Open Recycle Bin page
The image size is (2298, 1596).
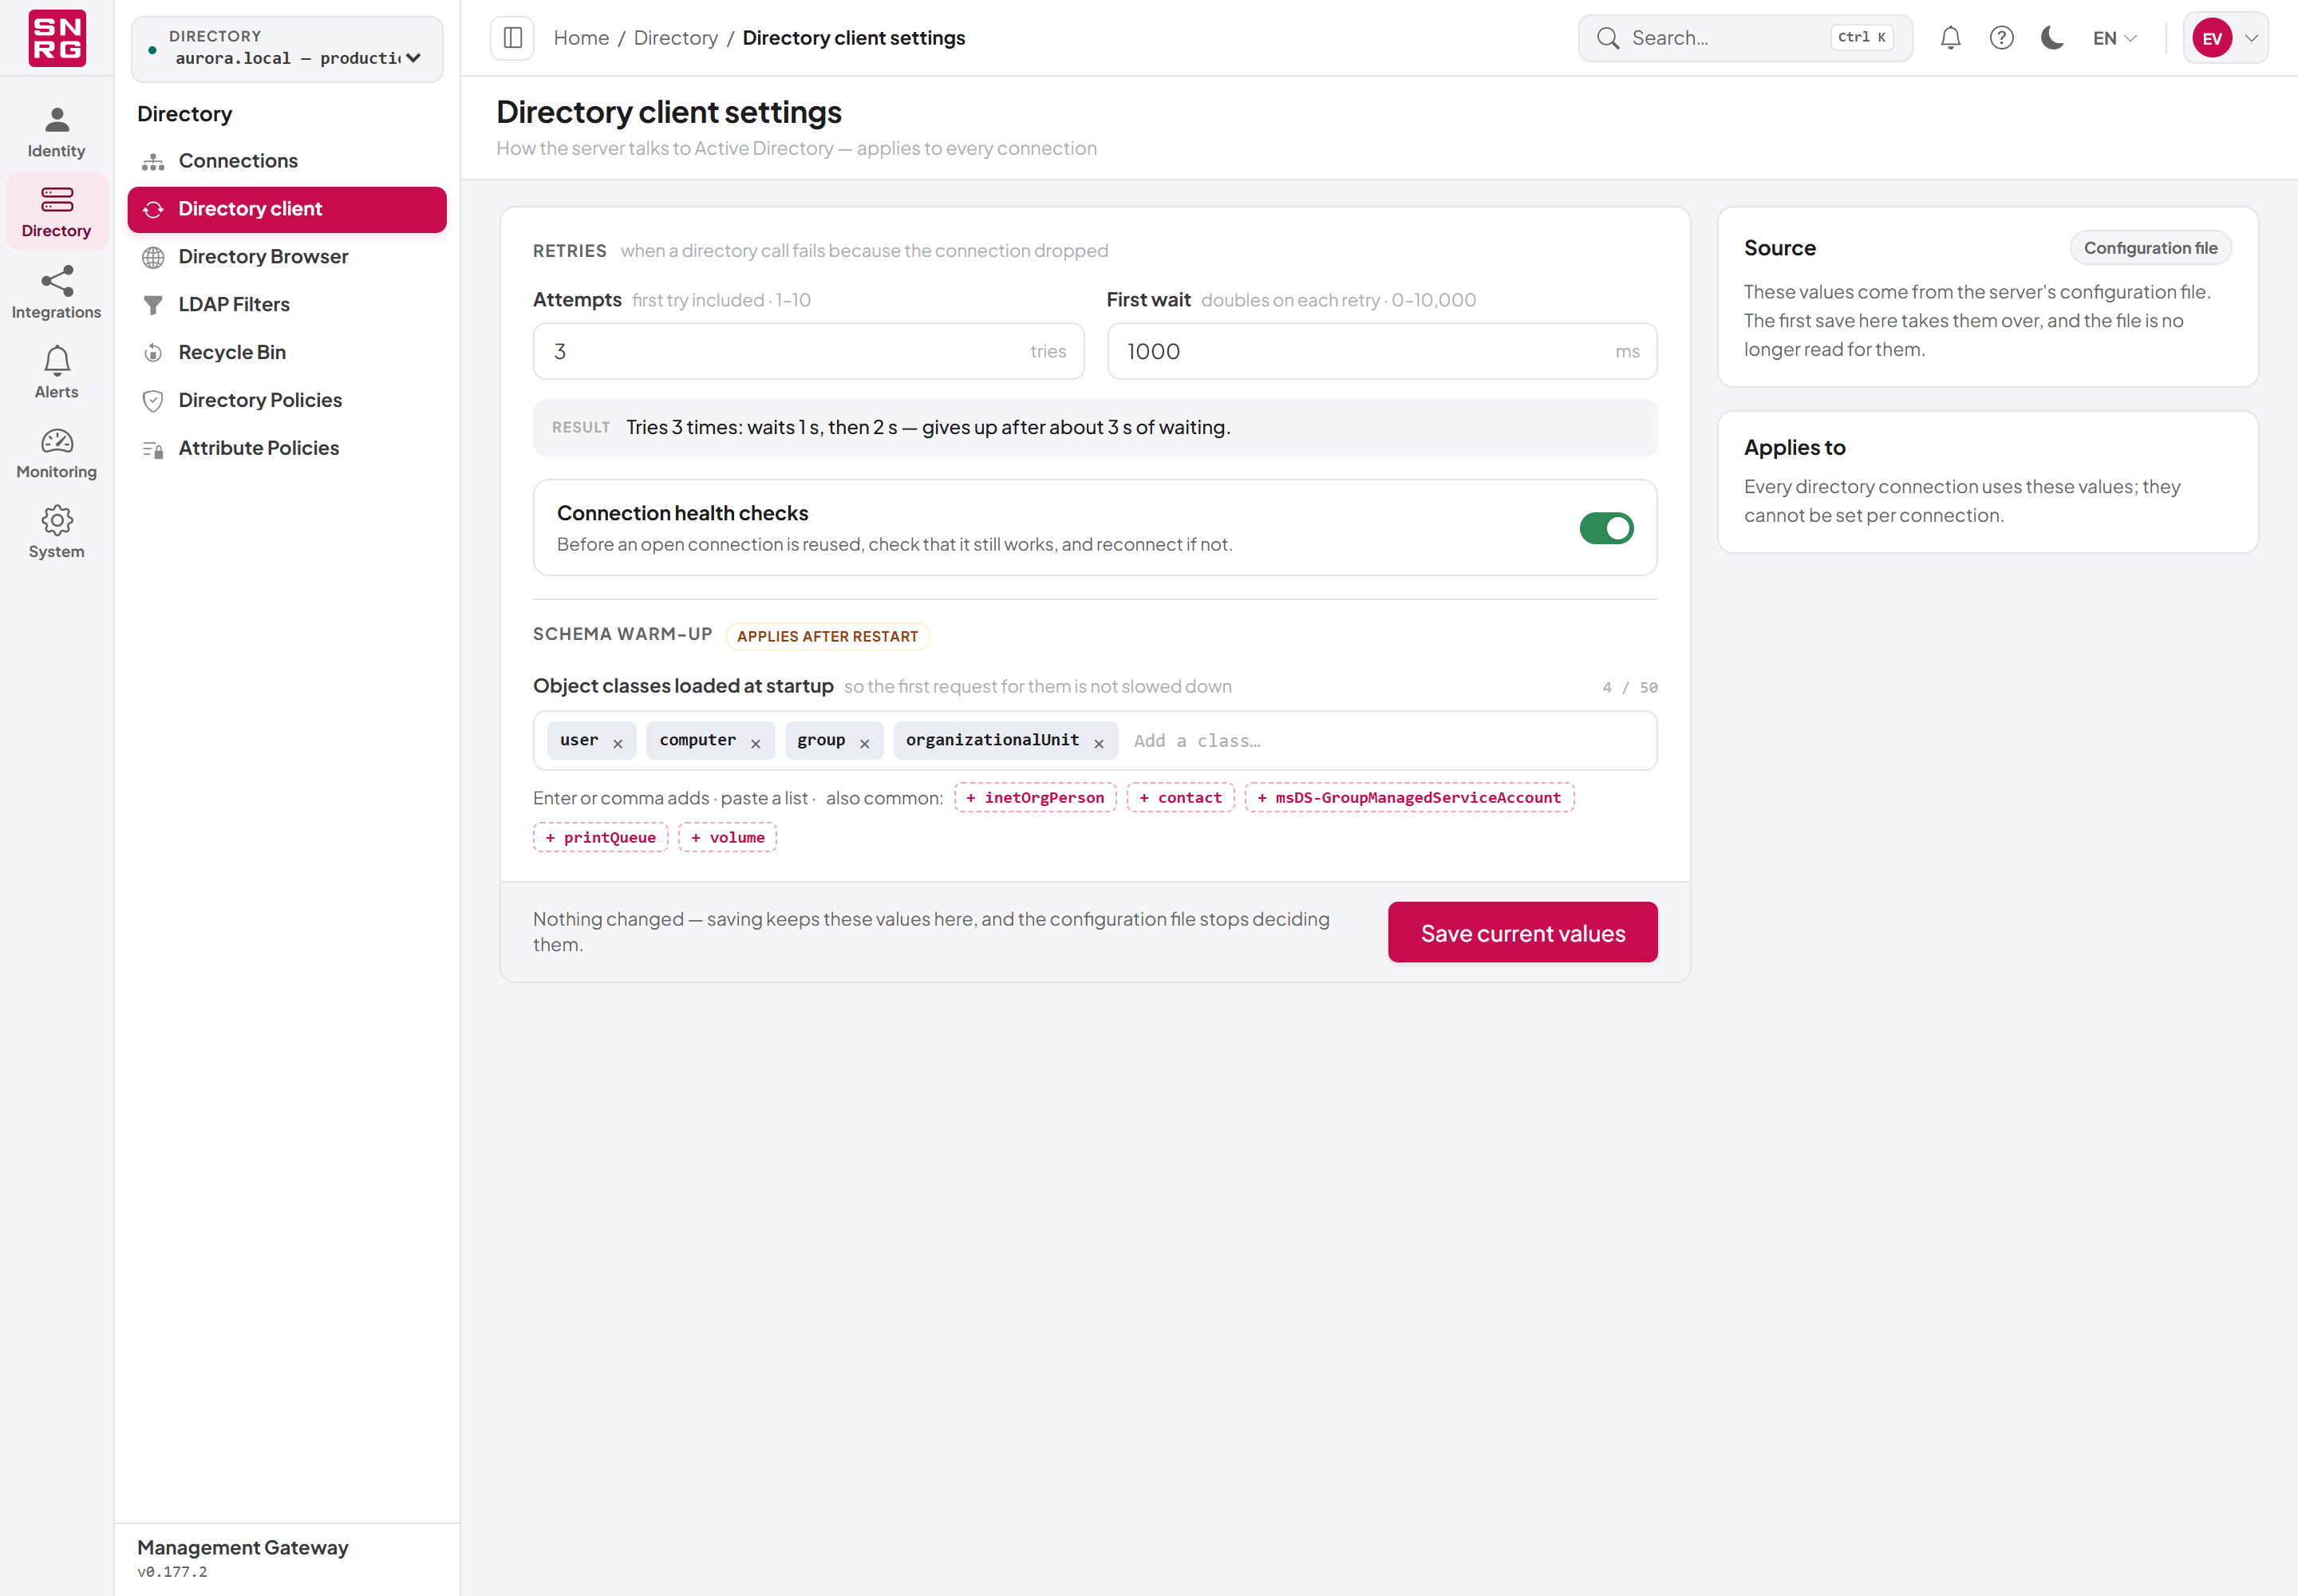pyautogui.click(x=287, y=353)
